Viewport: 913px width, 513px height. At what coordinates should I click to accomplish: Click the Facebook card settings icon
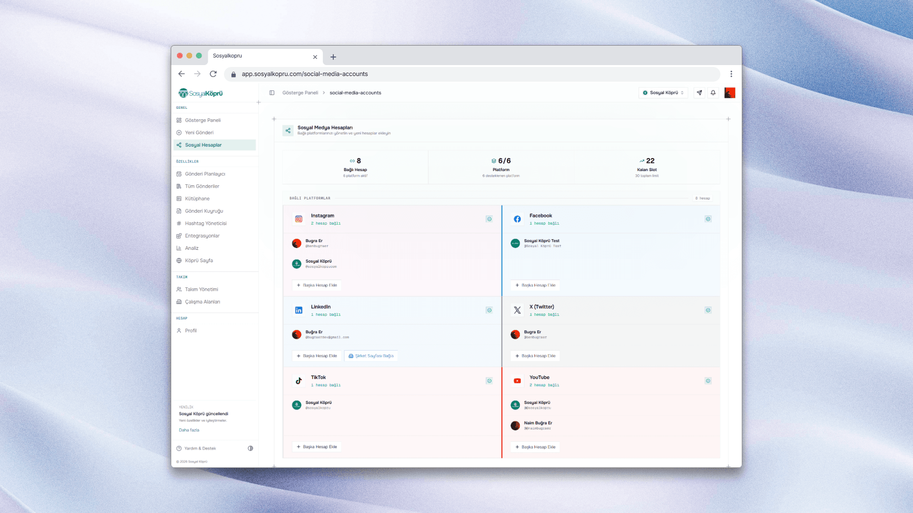pyautogui.click(x=708, y=219)
